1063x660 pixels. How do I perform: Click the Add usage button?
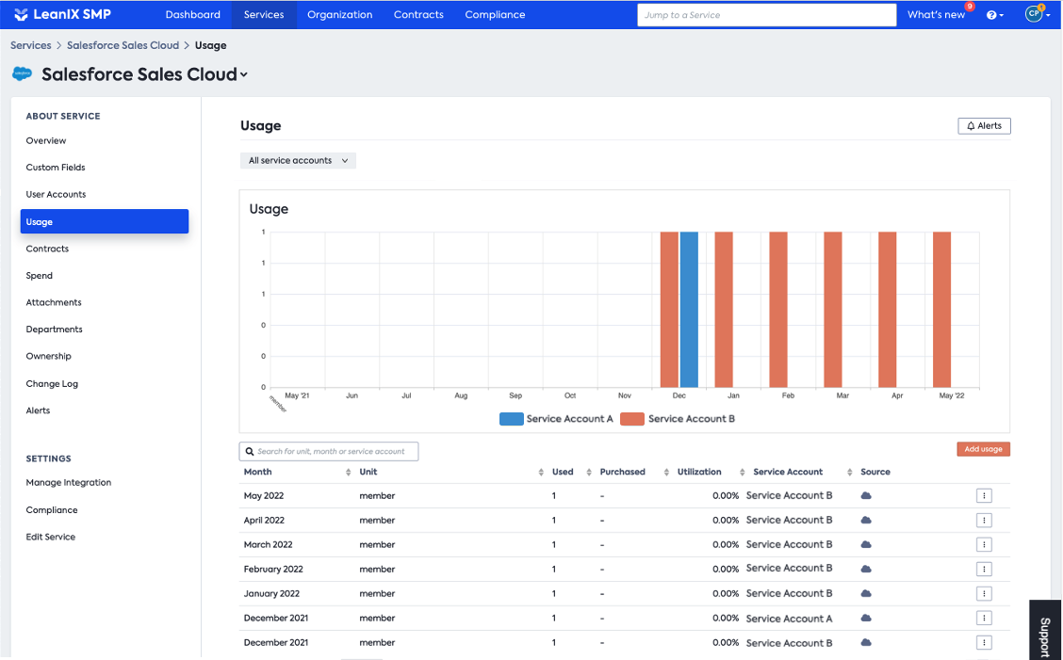[x=983, y=449]
